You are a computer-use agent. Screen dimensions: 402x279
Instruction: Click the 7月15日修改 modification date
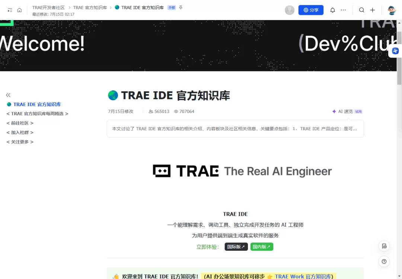pos(121,112)
